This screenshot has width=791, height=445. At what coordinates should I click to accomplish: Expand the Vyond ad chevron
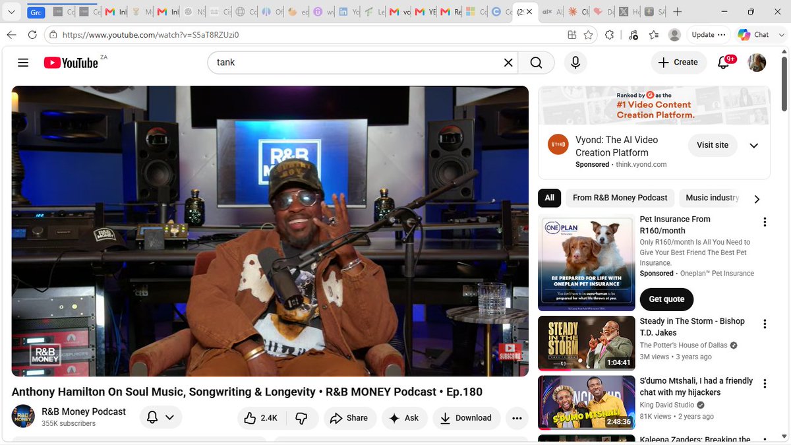(x=754, y=145)
